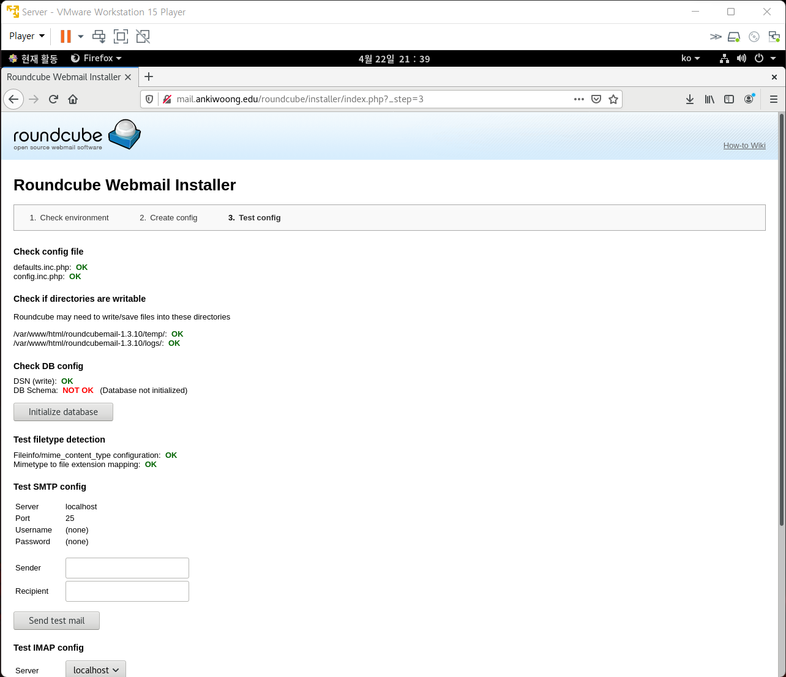Close the Firefox window with X
Viewport: 786px width, 677px height.
(774, 77)
